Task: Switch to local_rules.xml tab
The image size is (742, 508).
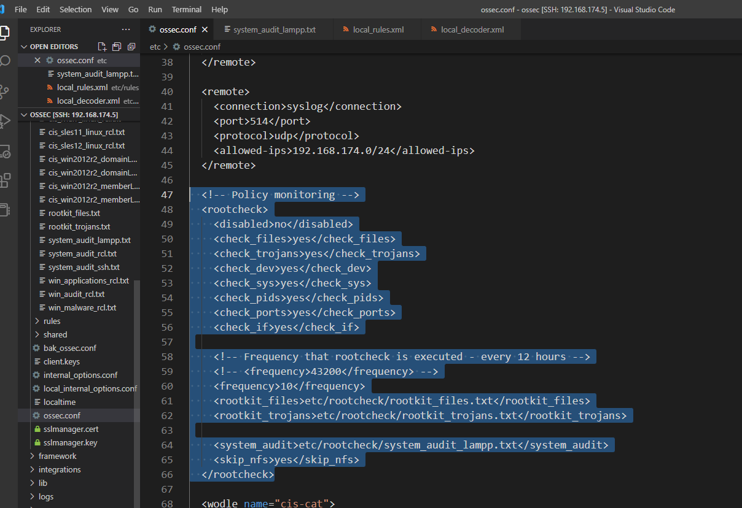Action: pyautogui.click(x=378, y=29)
